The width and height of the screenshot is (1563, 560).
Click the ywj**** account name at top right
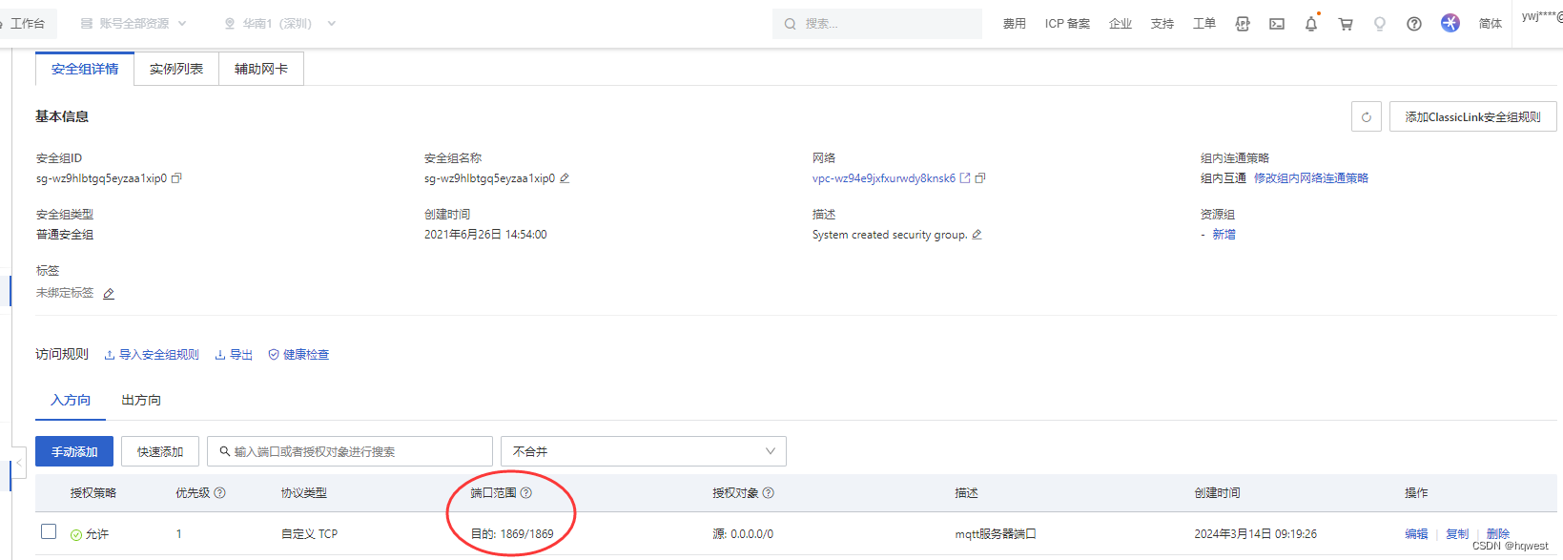[1542, 16]
